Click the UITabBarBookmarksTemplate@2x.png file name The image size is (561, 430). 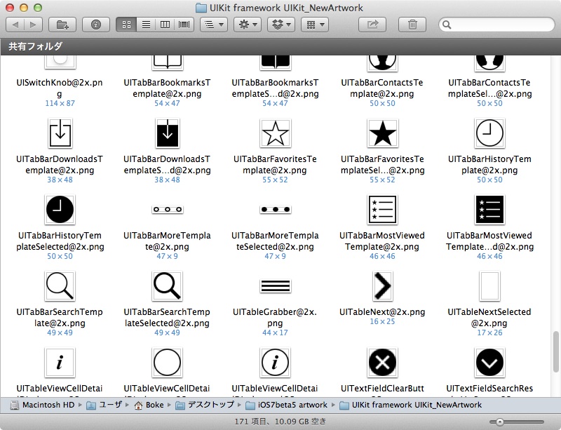[x=167, y=88]
